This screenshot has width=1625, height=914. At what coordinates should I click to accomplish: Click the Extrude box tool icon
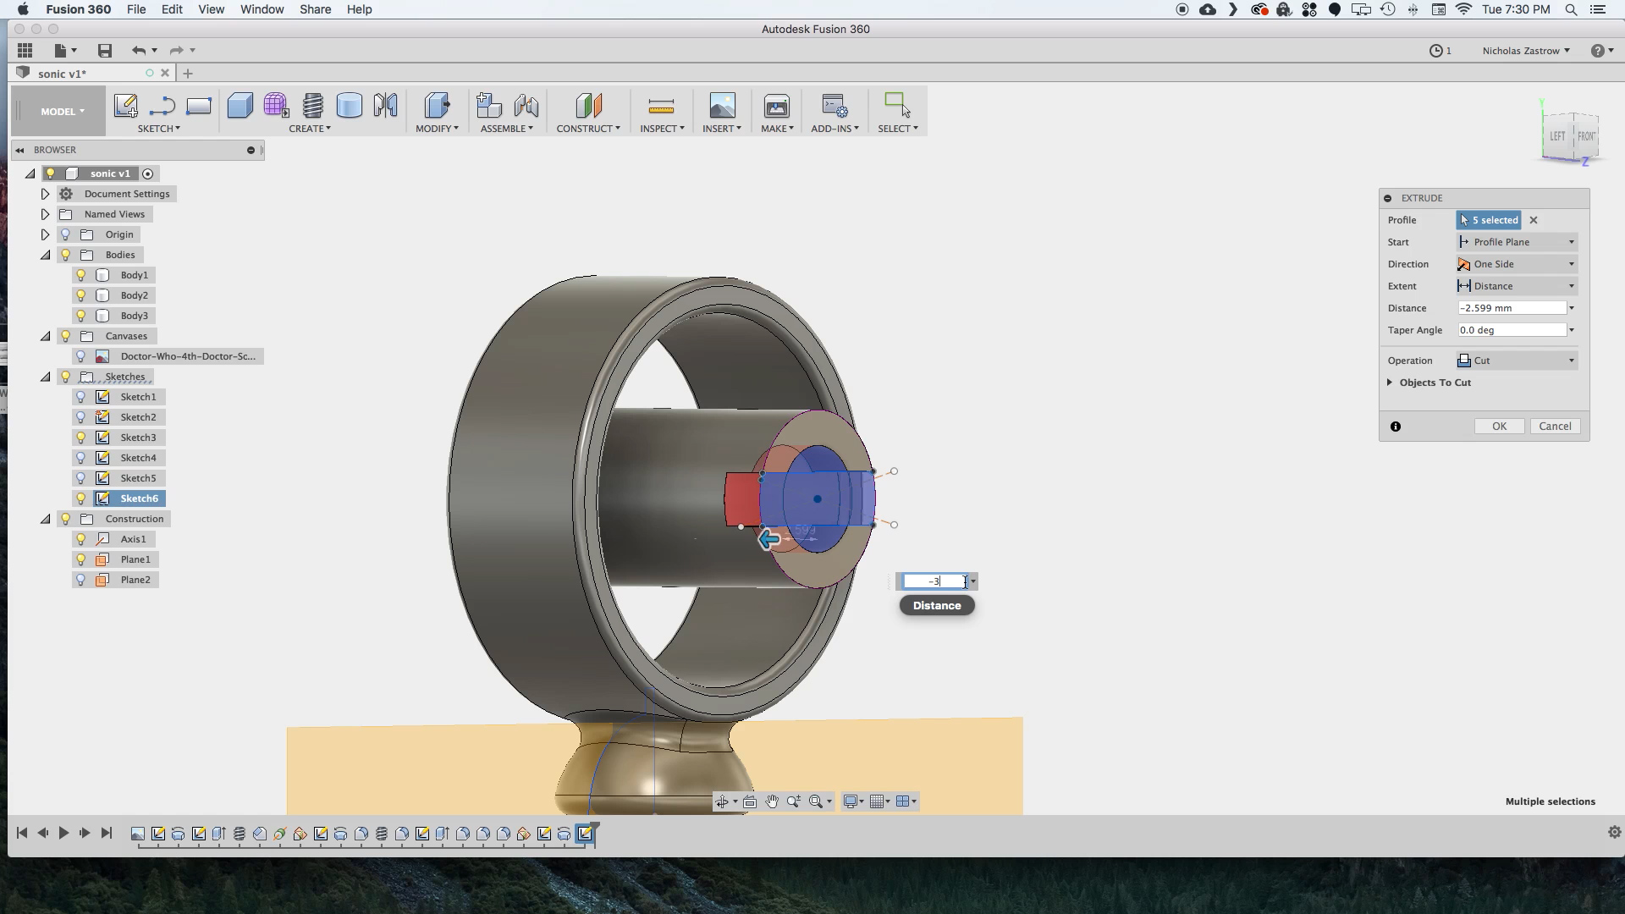pyautogui.click(x=240, y=106)
